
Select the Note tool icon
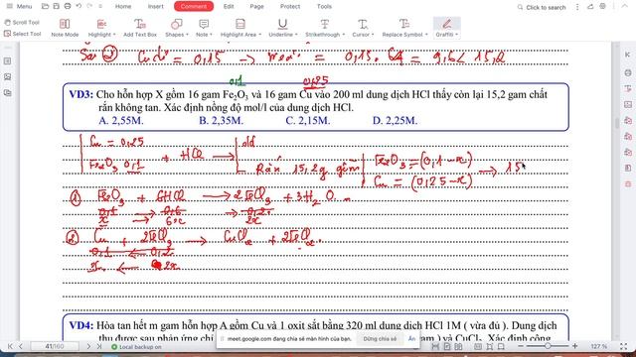pos(204,24)
